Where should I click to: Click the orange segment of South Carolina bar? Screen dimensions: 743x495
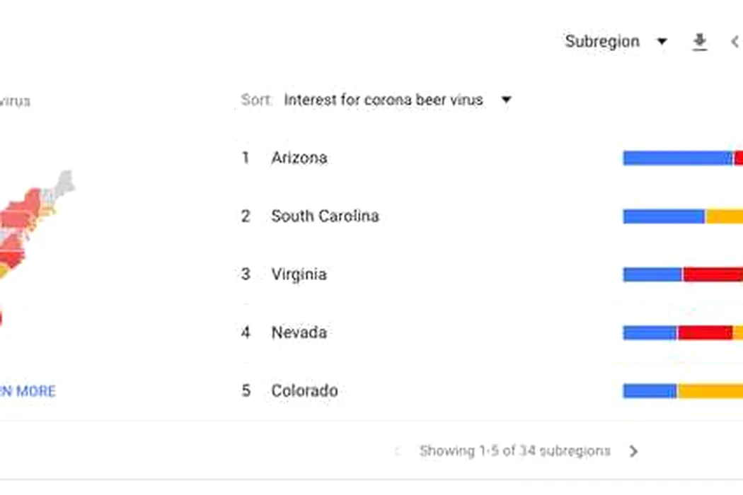[724, 216]
